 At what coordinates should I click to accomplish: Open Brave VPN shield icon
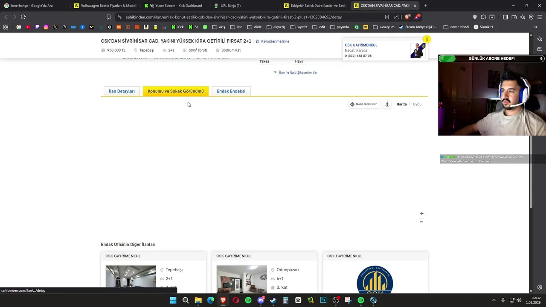click(531, 17)
